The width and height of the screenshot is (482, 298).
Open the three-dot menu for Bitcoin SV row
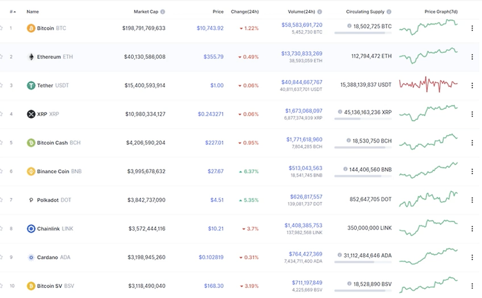(x=472, y=286)
